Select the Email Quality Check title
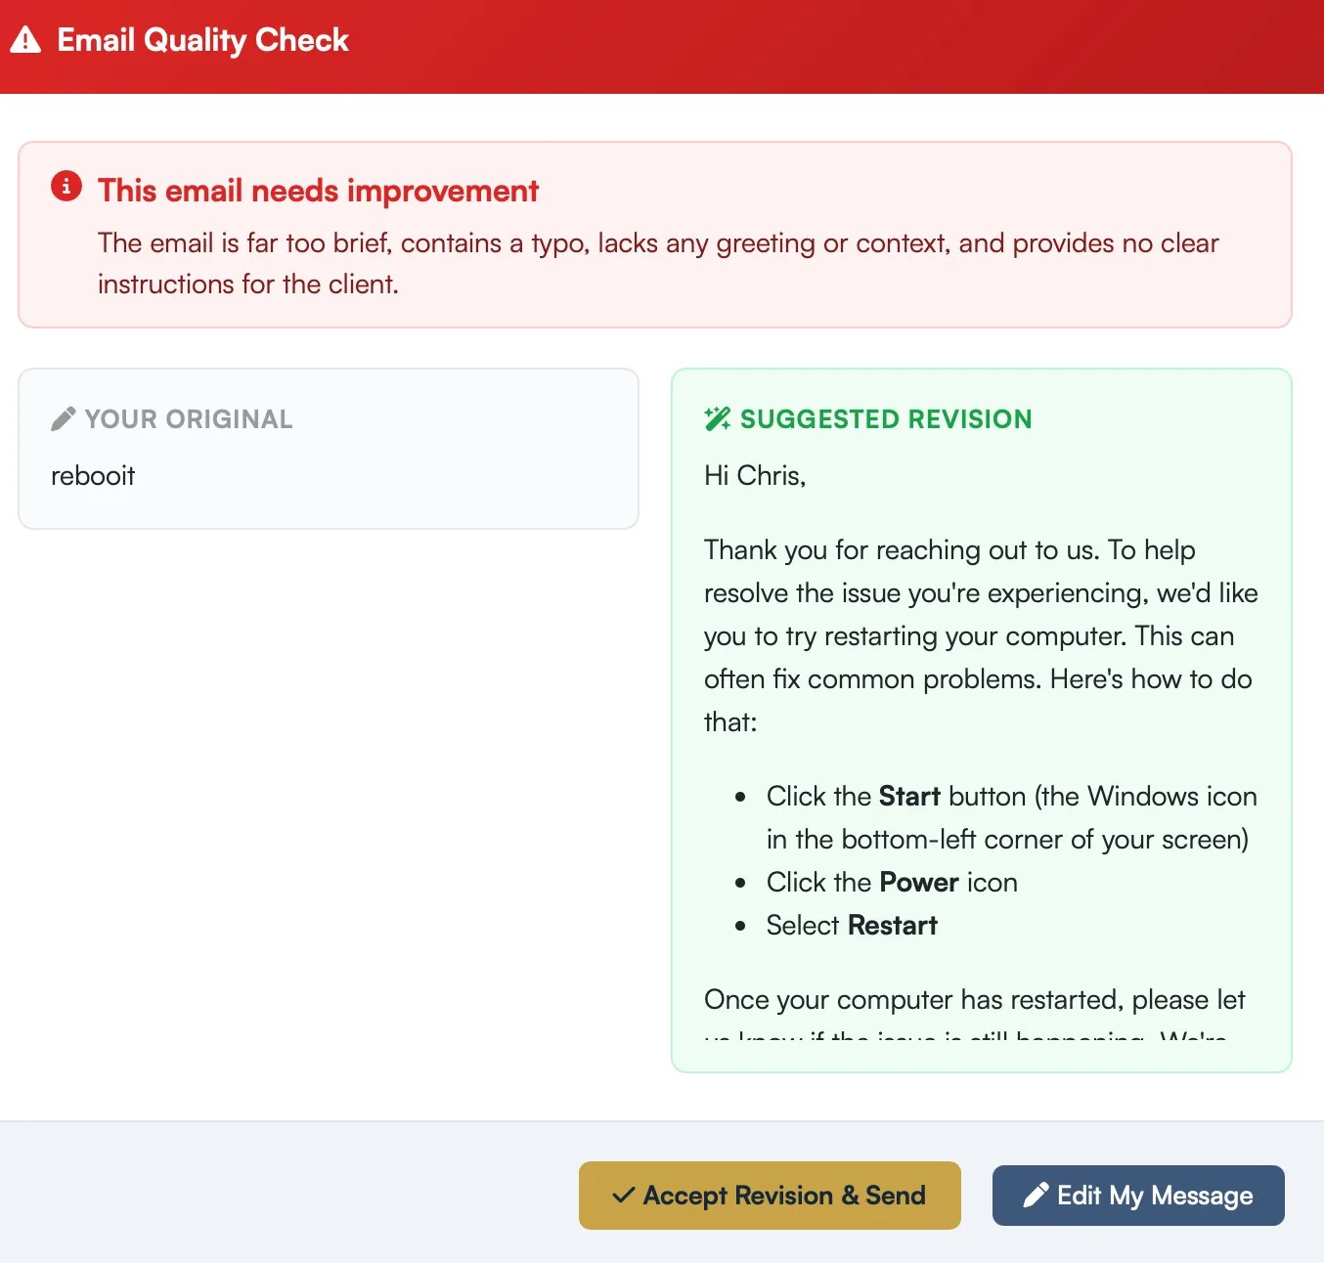Image resolution: width=1324 pixels, height=1263 pixels. coord(202,40)
